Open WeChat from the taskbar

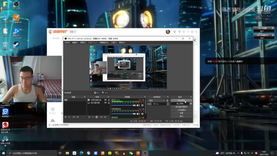(x=131, y=153)
